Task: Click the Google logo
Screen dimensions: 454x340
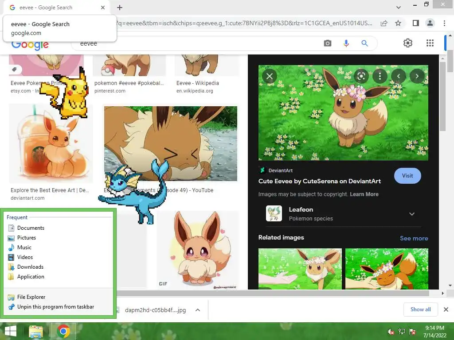Action: click(x=30, y=46)
